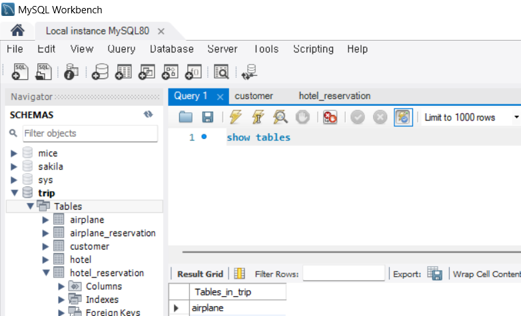Expand the hotel table node

tap(45, 259)
